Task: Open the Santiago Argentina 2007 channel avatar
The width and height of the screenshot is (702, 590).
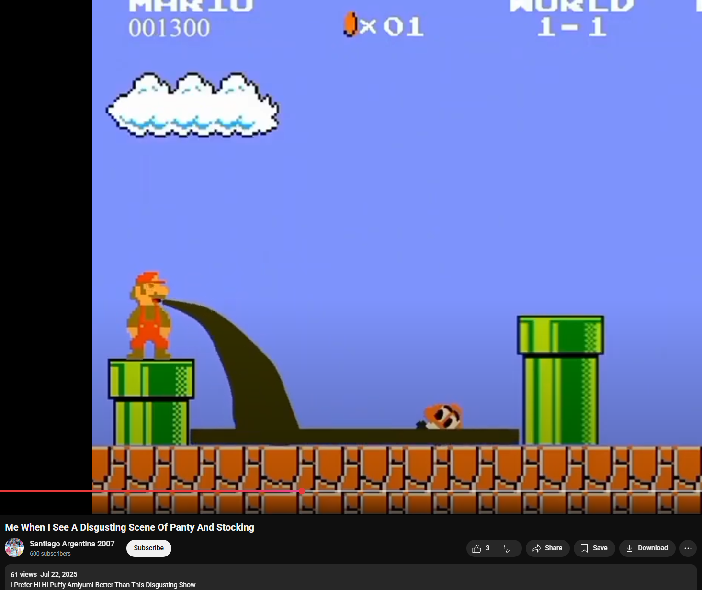Action: click(14, 547)
